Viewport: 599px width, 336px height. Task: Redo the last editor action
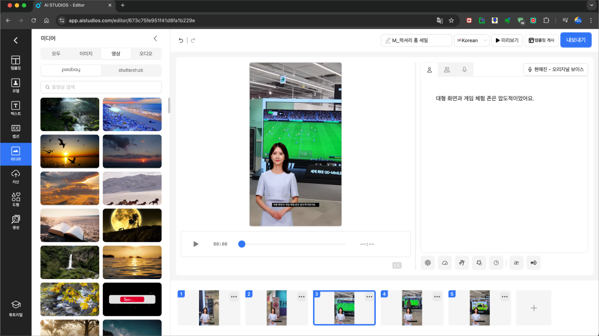tap(193, 40)
